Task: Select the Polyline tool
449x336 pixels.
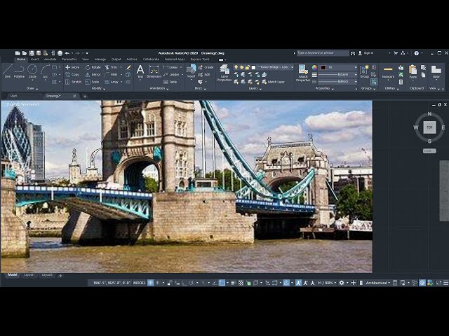Action: (19, 71)
